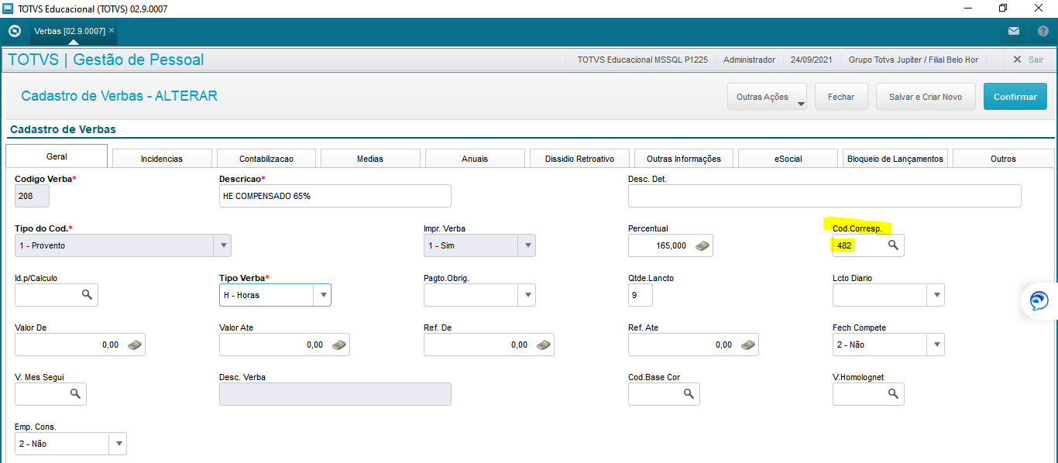The image size is (1058, 463).
Task: Switch to Bloqueio de Lançamentos tab
Action: [x=895, y=159]
